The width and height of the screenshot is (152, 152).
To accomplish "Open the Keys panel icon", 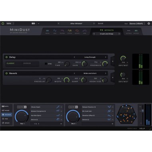I will pyautogui.click(x=3, y=106).
